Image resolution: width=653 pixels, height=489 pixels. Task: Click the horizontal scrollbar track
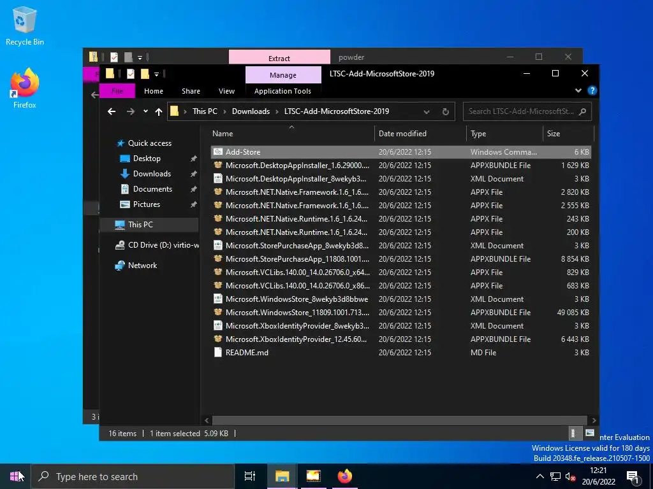[400, 420]
